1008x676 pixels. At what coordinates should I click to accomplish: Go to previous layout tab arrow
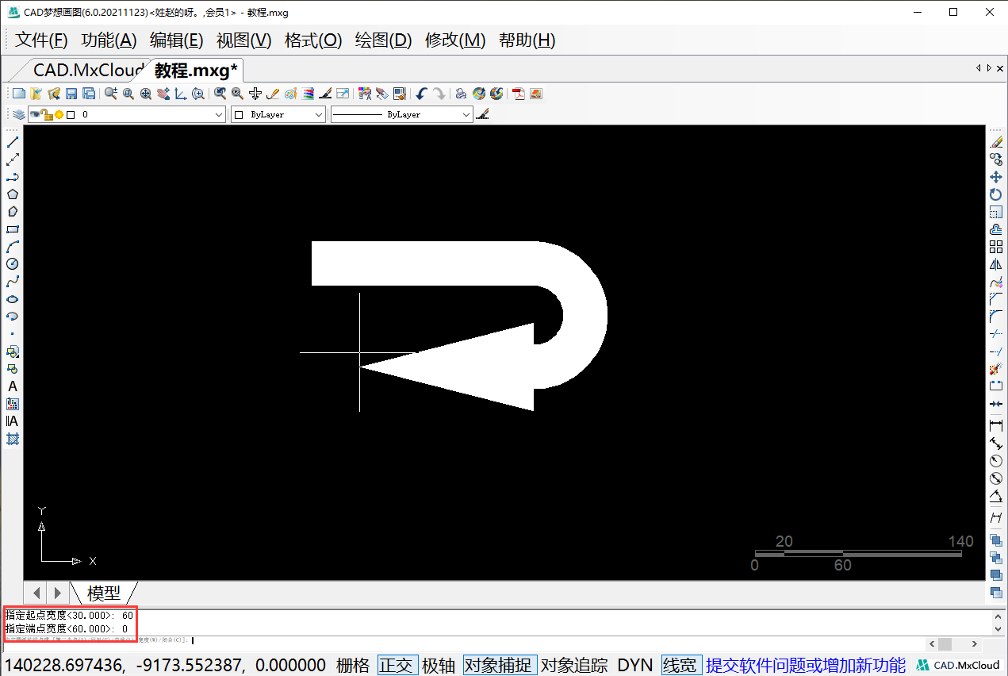[36, 593]
